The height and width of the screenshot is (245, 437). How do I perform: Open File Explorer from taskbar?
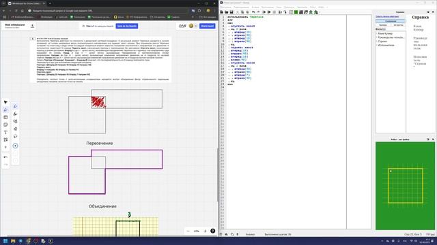13,241
